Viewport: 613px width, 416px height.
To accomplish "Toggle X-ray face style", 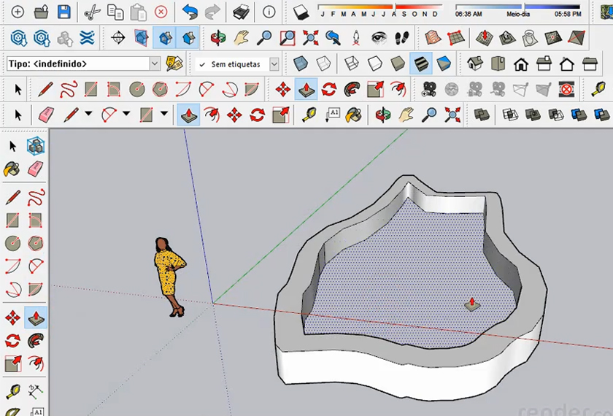I will coord(300,64).
